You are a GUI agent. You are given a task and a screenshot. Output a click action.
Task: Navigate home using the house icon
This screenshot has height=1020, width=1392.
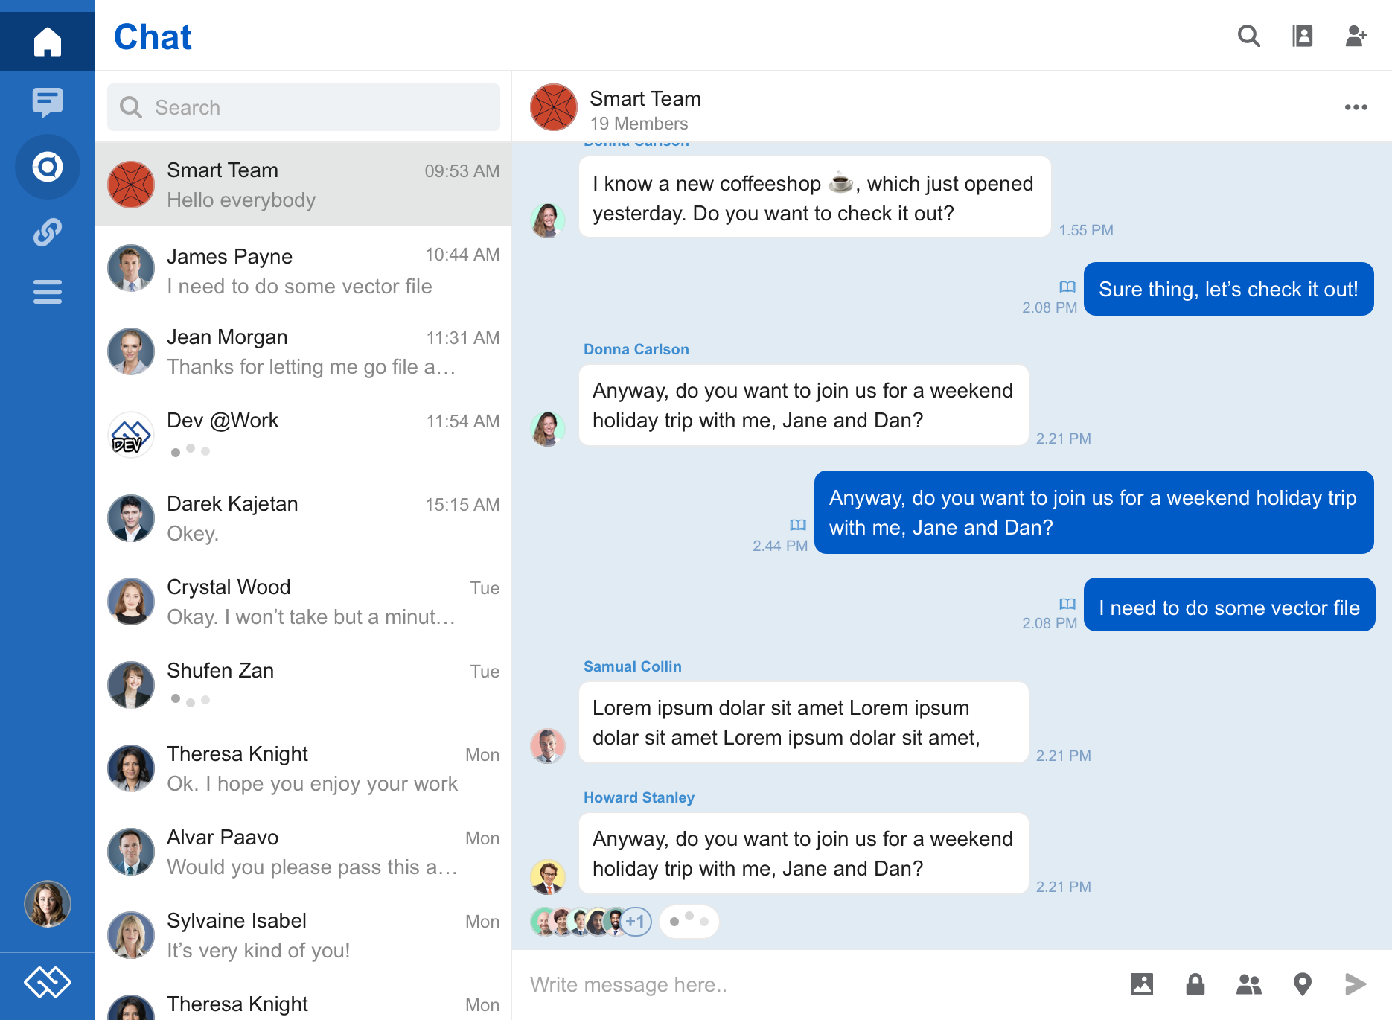click(47, 41)
